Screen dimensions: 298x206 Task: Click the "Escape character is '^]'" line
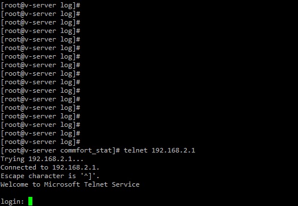coord(50,176)
